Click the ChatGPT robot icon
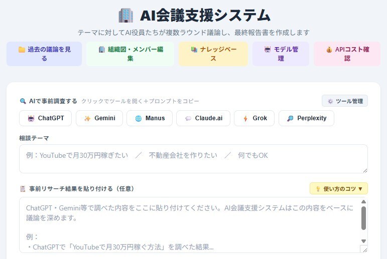The width and height of the screenshot is (387, 259). (31, 119)
